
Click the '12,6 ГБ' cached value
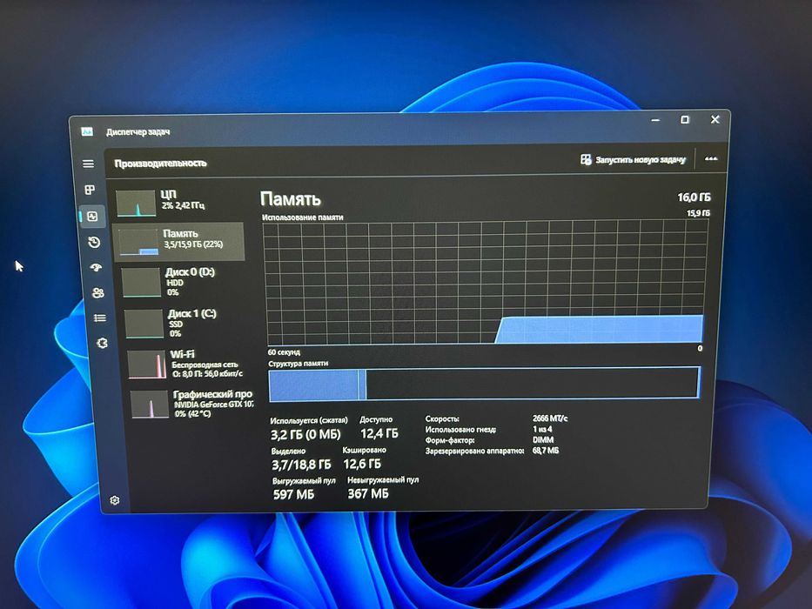click(362, 464)
